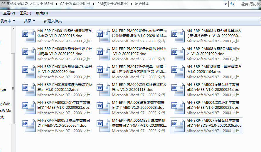The image size is (261, 152).
Task: Open the 工具(T) menu
Action: coord(25,13)
